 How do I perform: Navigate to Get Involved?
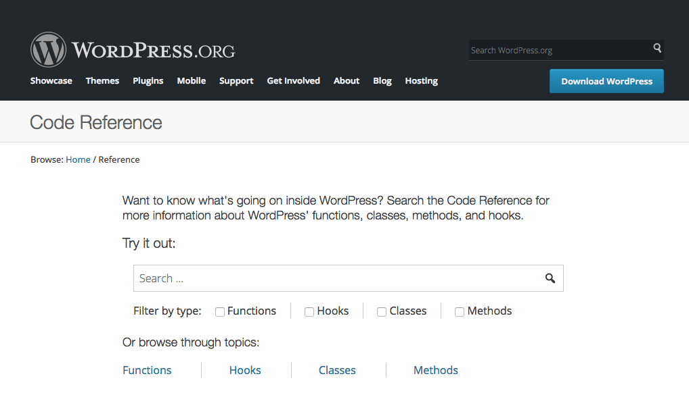tap(293, 81)
